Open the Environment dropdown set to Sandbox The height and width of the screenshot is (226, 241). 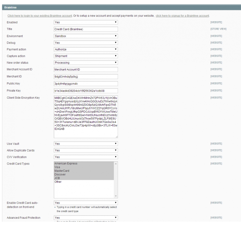tap(86, 36)
